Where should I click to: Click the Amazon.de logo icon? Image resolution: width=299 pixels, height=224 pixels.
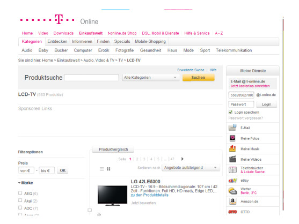(232, 201)
